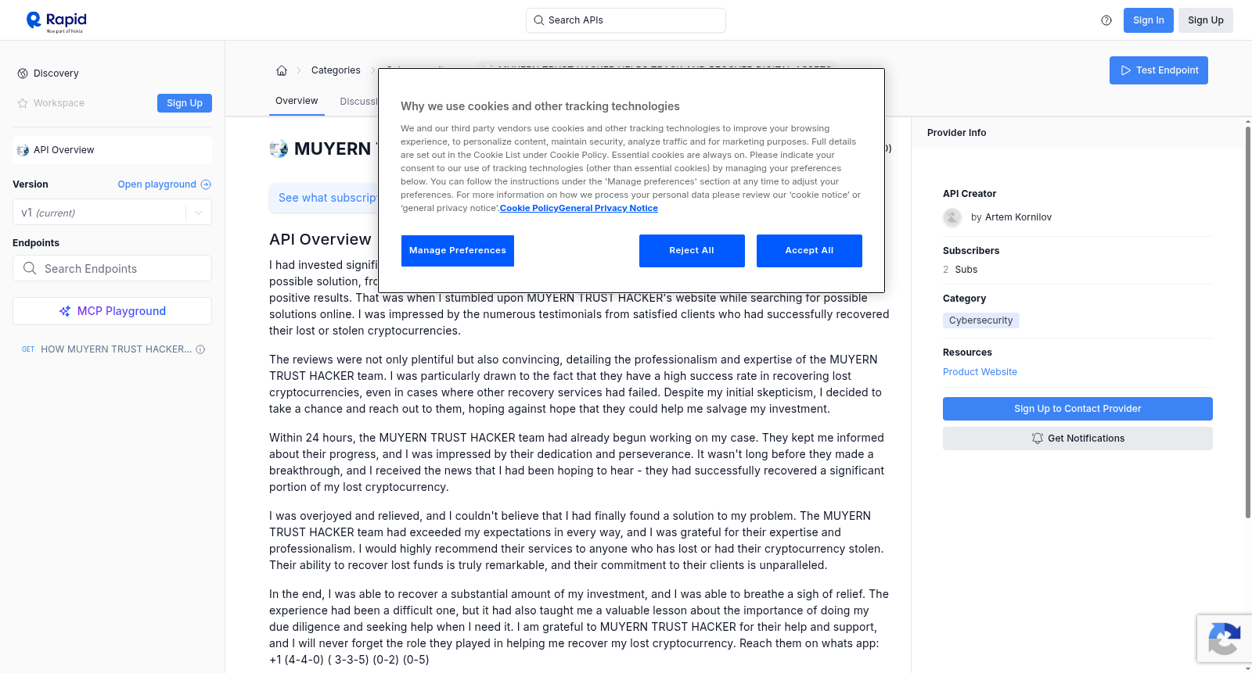Click Accept All cookies
This screenshot has height=673, width=1252.
[809, 251]
